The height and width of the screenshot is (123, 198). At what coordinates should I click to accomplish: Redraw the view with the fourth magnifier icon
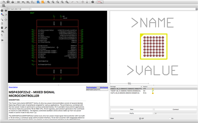tap(62, 2)
